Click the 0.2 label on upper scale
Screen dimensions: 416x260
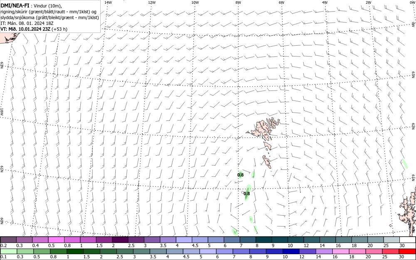coord(4,245)
